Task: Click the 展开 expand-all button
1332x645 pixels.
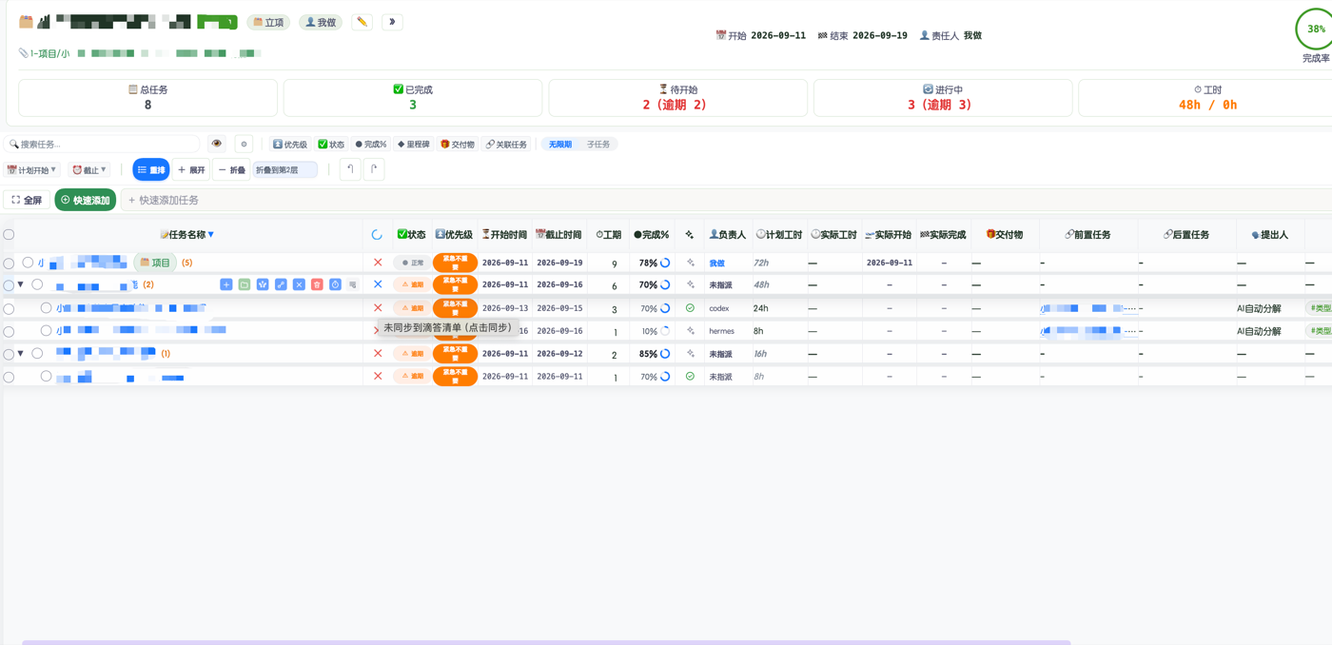Action: (191, 170)
